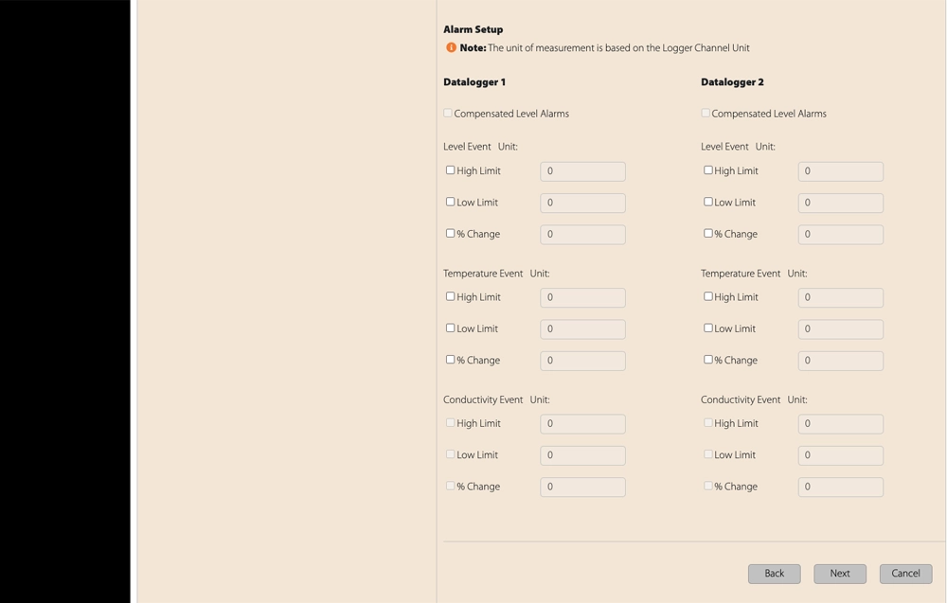Check High Limit under Datalogger 1 Temperature Event
The width and height of the screenshot is (947, 603).
click(450, 295)
